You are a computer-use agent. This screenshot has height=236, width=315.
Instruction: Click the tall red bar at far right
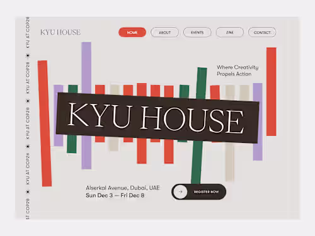272,92
